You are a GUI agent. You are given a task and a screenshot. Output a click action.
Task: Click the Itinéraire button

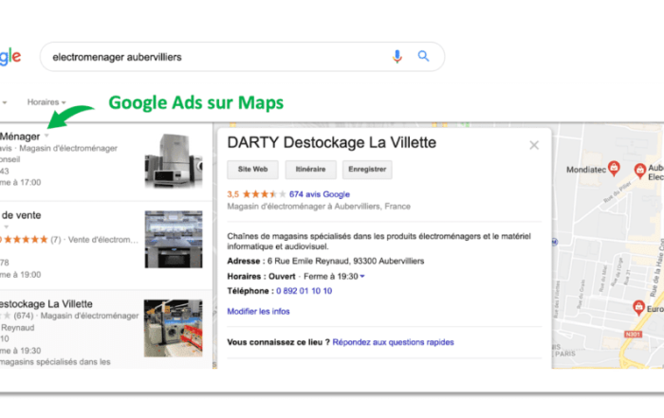point(310,170)
